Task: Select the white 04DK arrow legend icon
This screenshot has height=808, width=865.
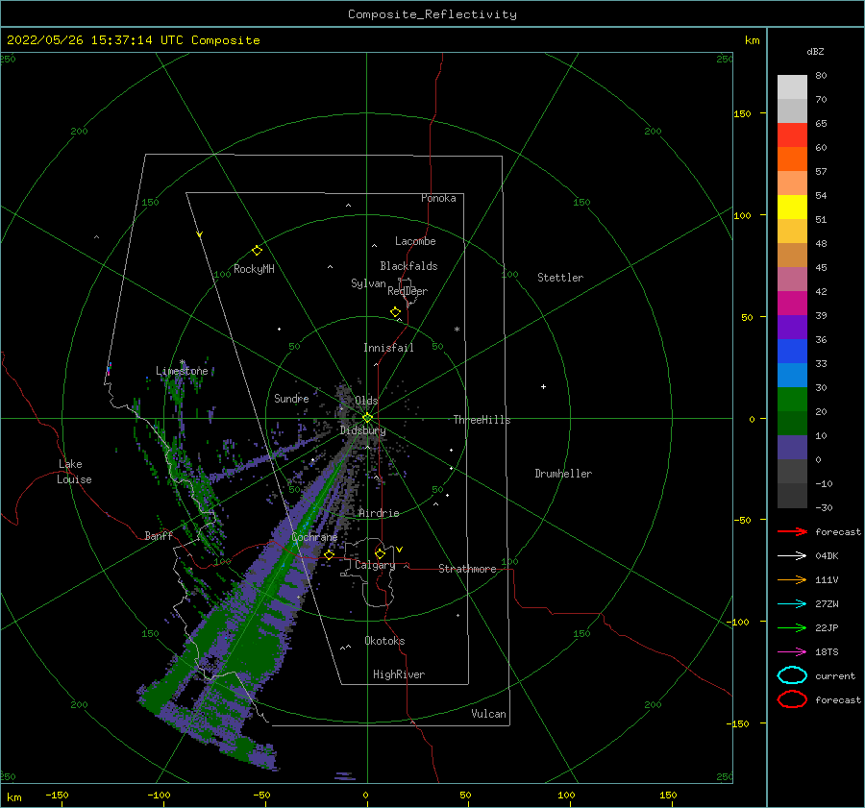Action: tap(792, 555)
